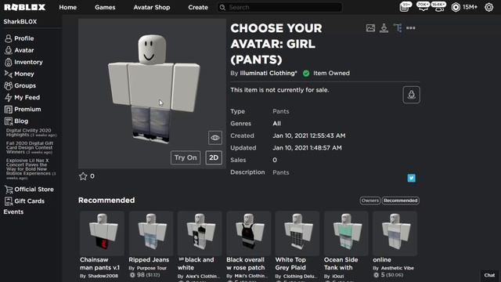Click the 'This item is not currently for sale.' text

pyautogui.click(x=279, y=90)
